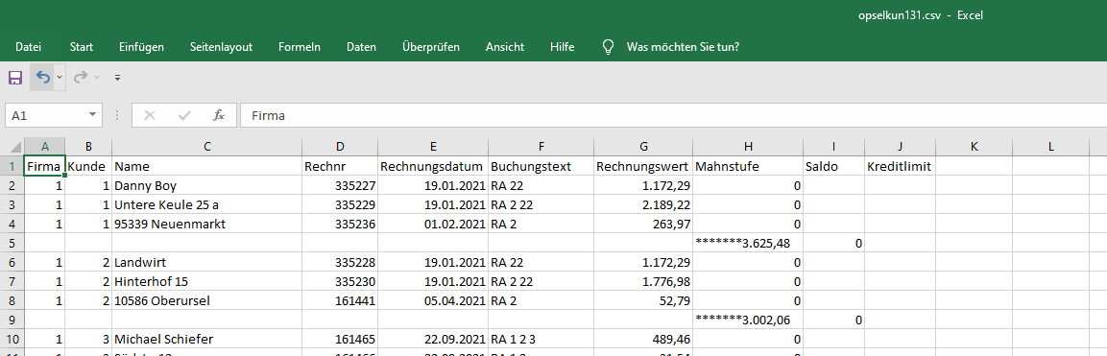Click the confirm checkmark in formula bar
Image resolution: width=1107 pixels, height=356 pixels.
pos(185,115)
